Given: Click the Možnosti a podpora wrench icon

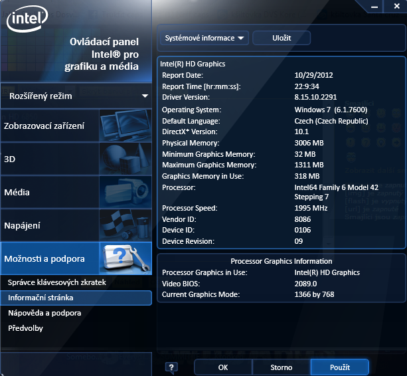Looking at the screenshot, I should (x=125, y=258).
